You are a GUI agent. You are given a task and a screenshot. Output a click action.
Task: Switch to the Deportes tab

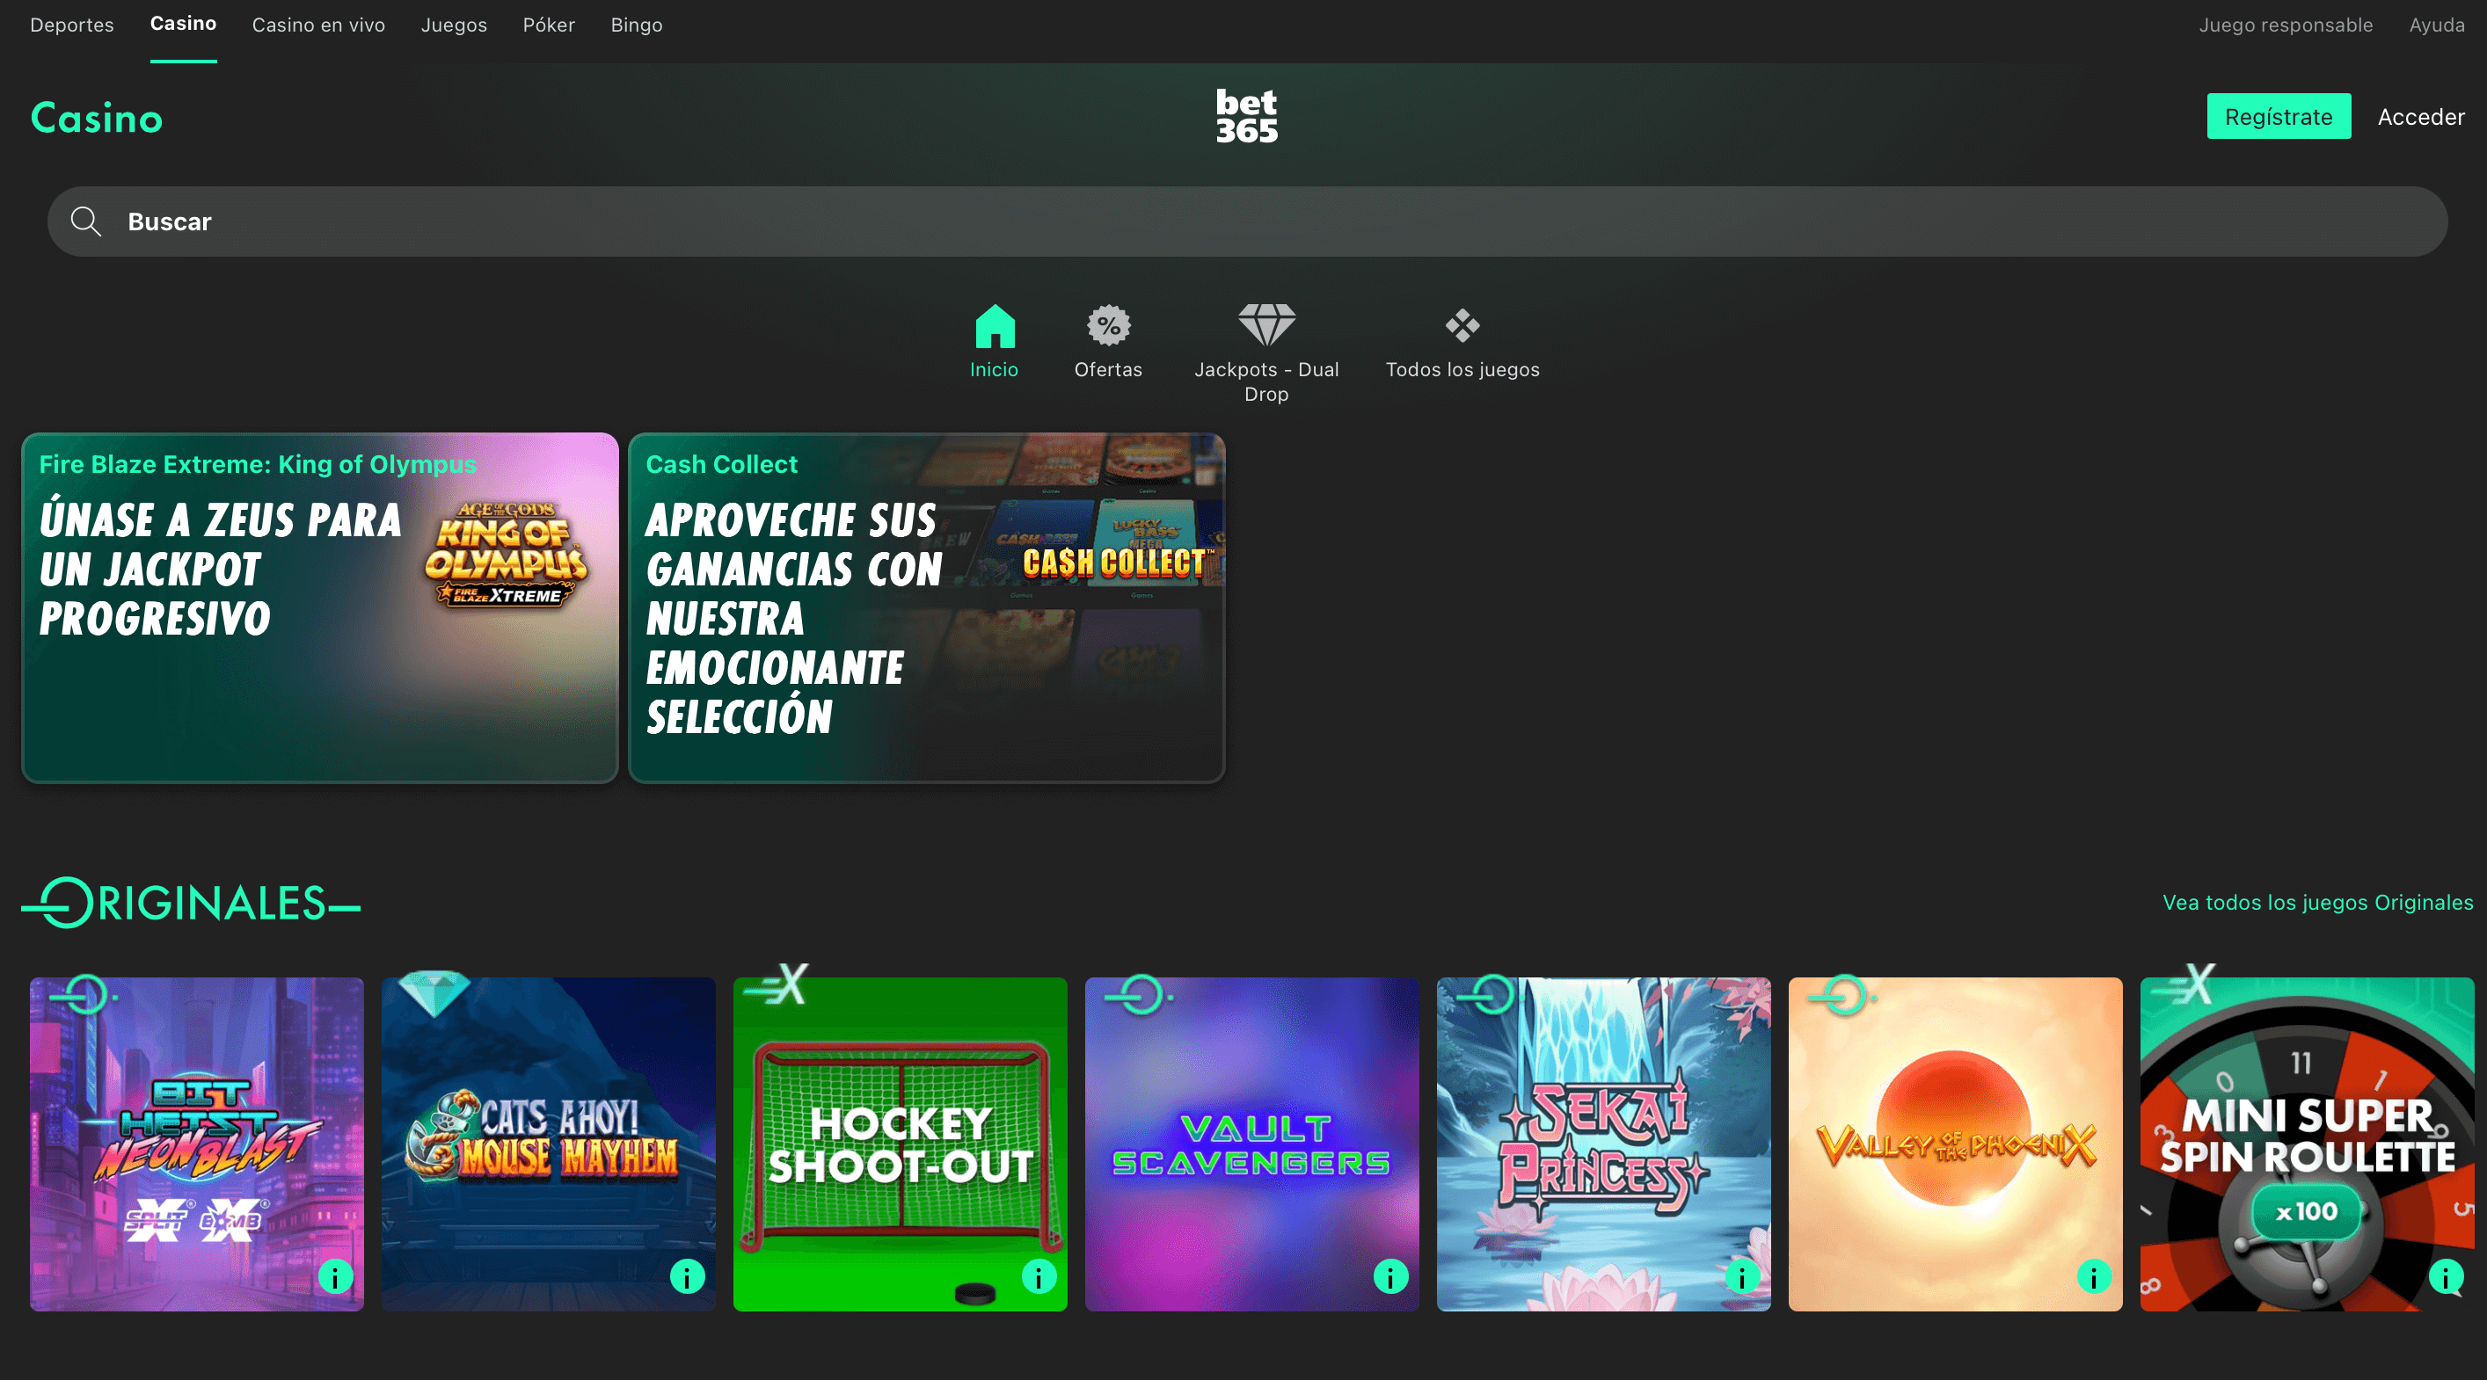(71, 25)
